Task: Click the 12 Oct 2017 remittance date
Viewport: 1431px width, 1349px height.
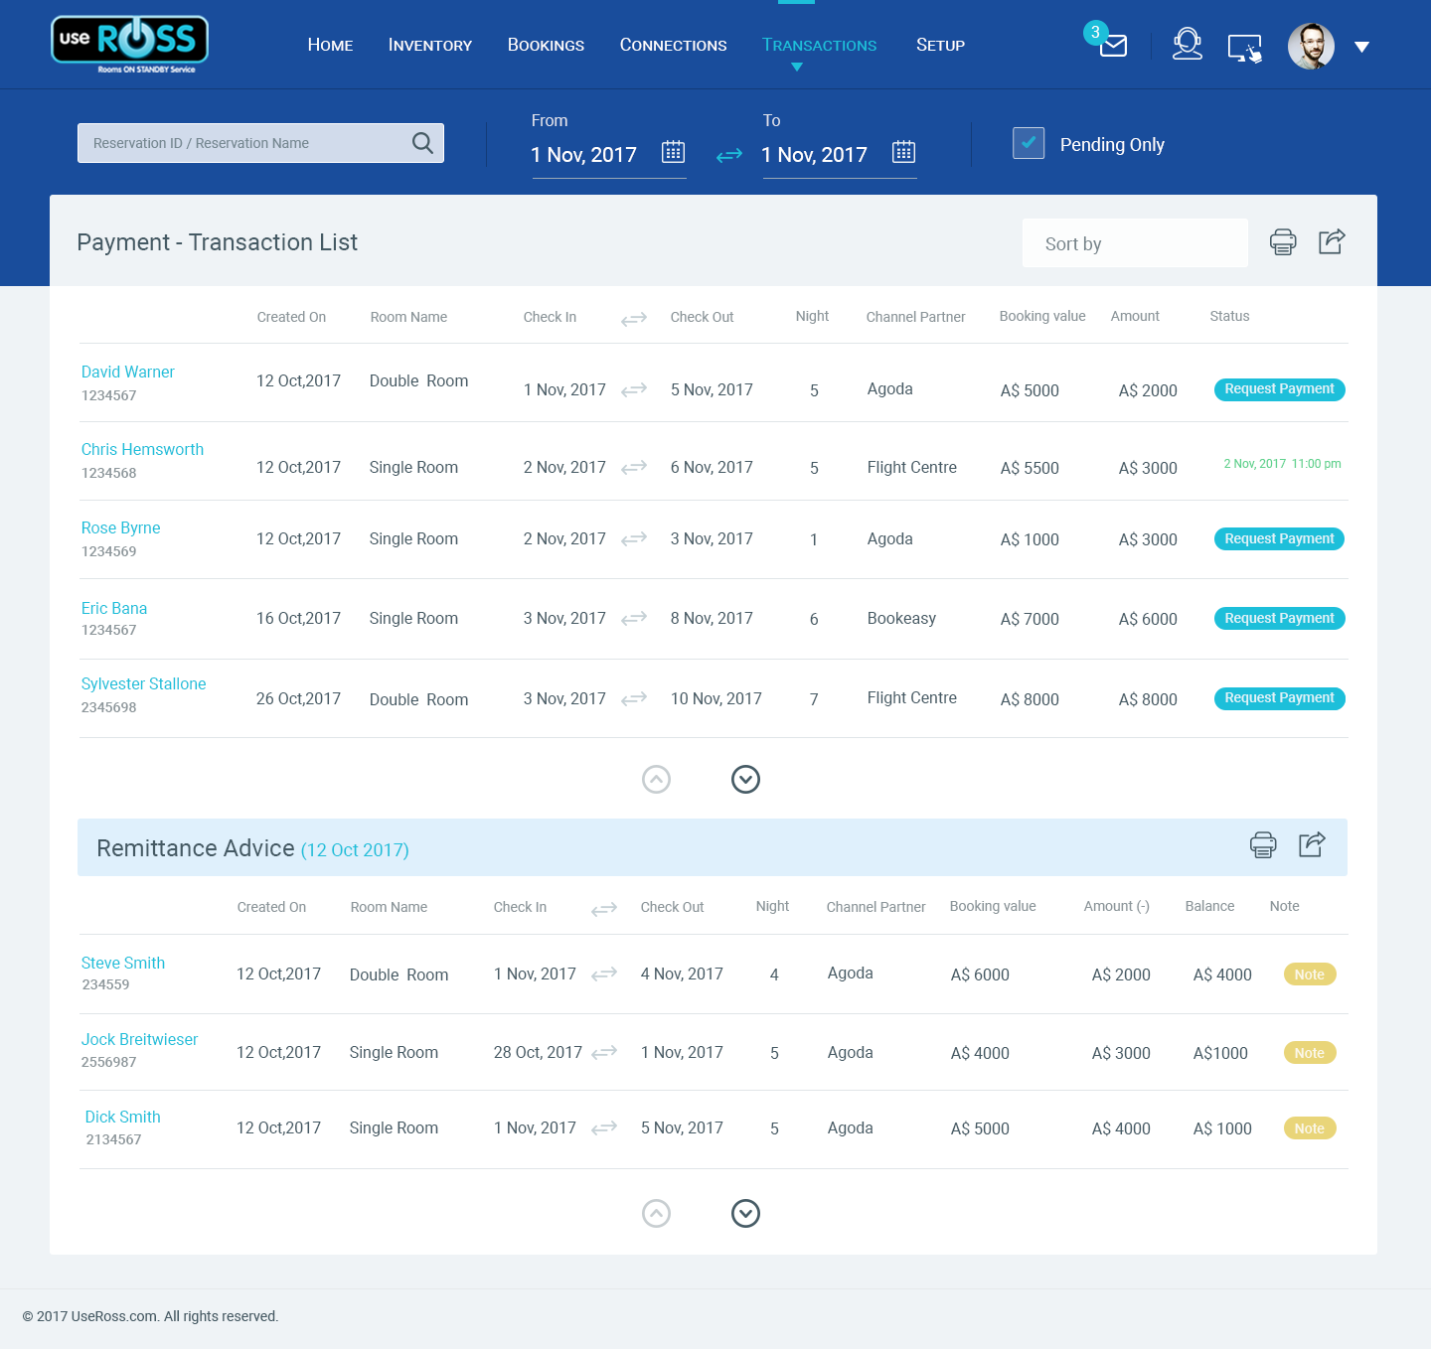Action: 355,850
